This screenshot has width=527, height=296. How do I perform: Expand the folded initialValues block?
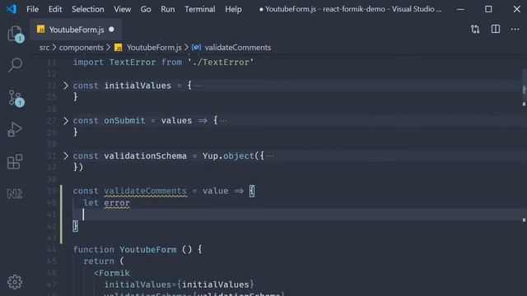tap(66, 86)
